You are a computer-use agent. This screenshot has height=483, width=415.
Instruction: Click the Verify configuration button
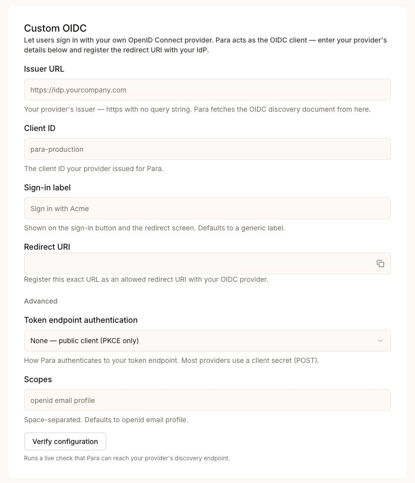pos(65,441)
